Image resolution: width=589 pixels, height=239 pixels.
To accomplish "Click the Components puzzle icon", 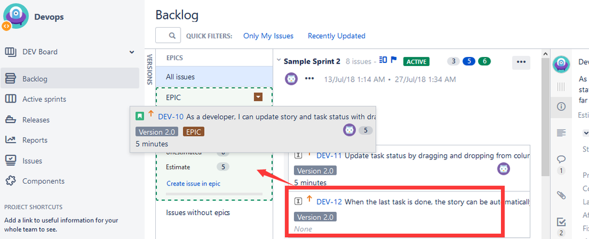I will tap(11, 181).
